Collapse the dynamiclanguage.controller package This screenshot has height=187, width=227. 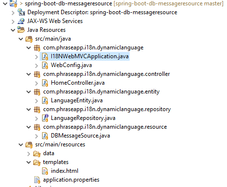pos(29,74)
